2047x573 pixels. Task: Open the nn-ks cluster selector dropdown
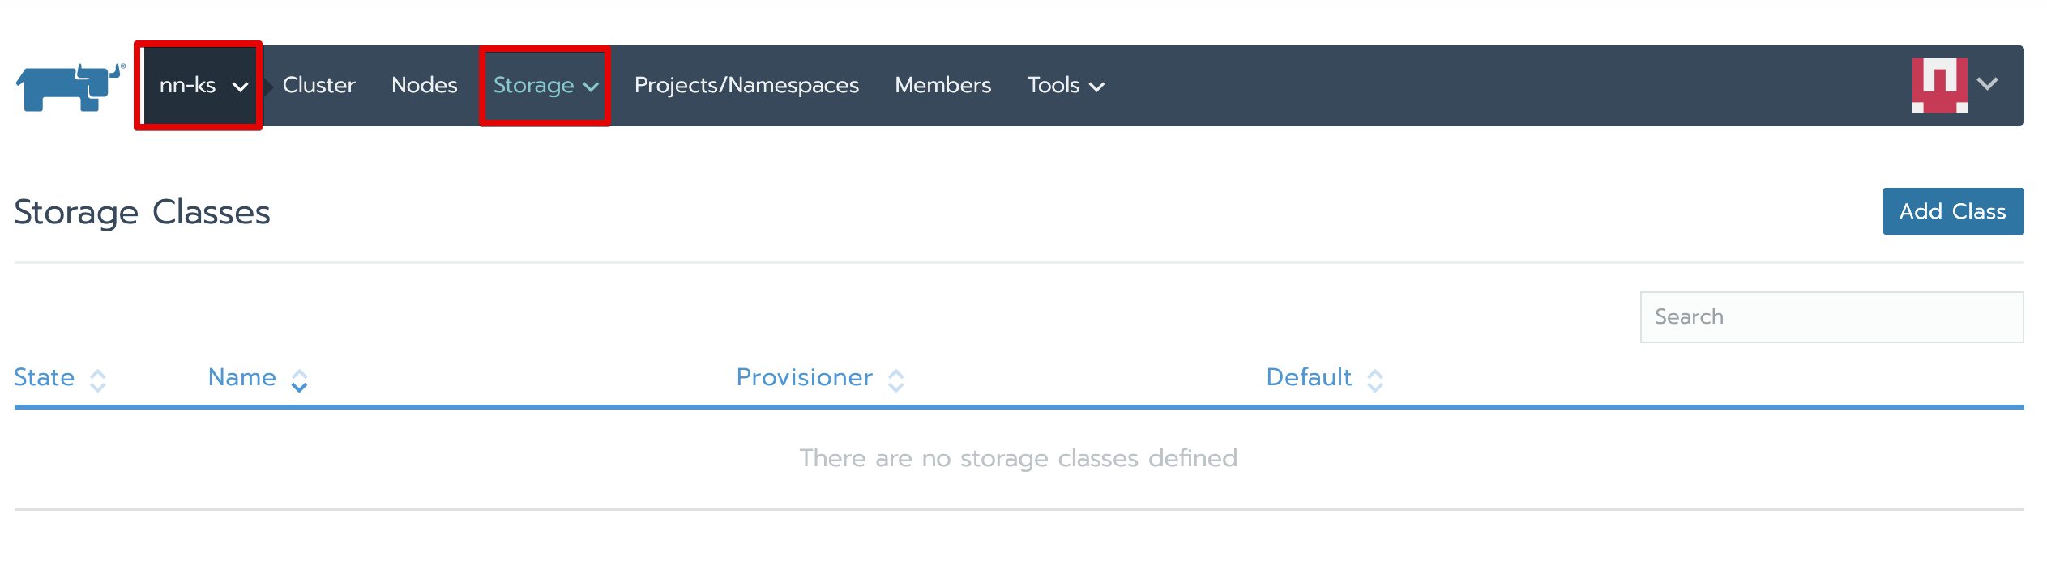pyautogui.click(x=202, y=86)
